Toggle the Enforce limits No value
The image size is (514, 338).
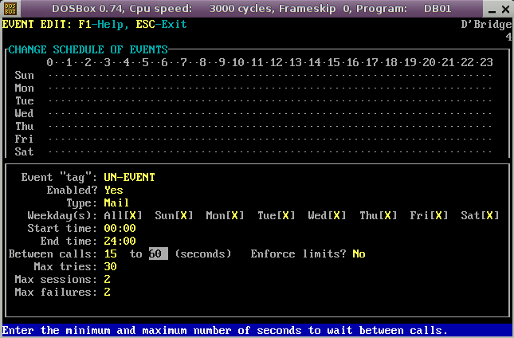tap(359, 253)
